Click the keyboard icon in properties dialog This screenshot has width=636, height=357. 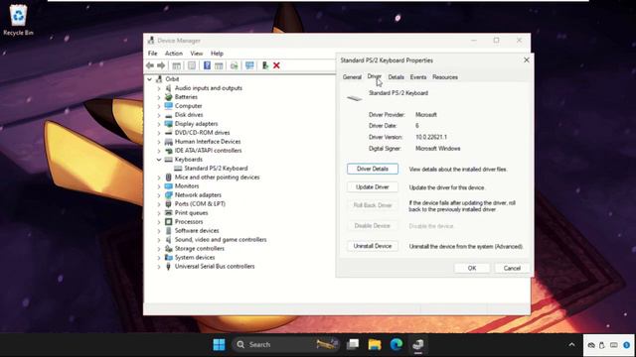pyautogui.click(x=354, y=98)
